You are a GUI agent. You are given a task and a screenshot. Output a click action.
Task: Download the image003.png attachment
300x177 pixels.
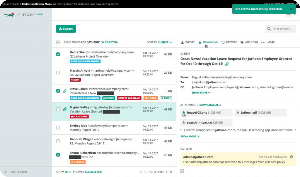point(184,112)
